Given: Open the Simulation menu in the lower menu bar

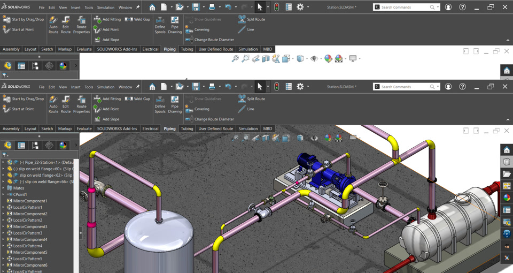Looking at the screenshot, I should [105, 87].
